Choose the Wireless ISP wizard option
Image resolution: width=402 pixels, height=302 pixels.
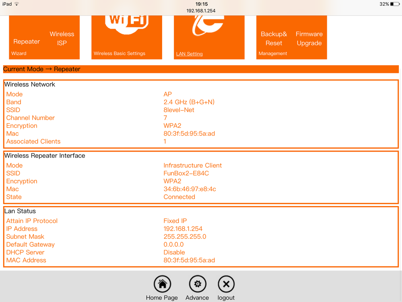(x=62, y=38)
